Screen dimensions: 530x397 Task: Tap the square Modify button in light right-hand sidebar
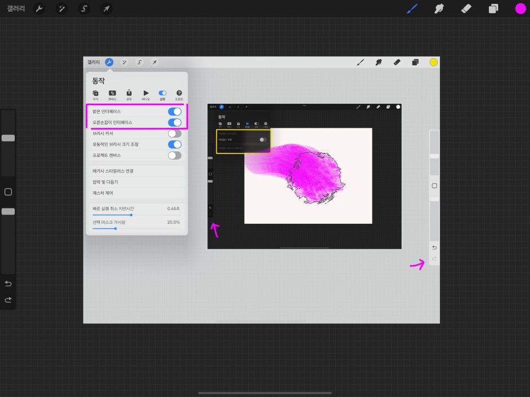(435, 185)
